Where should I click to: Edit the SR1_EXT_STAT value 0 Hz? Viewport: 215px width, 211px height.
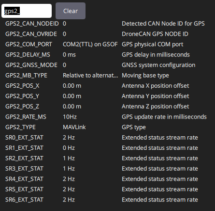(69, 148)
